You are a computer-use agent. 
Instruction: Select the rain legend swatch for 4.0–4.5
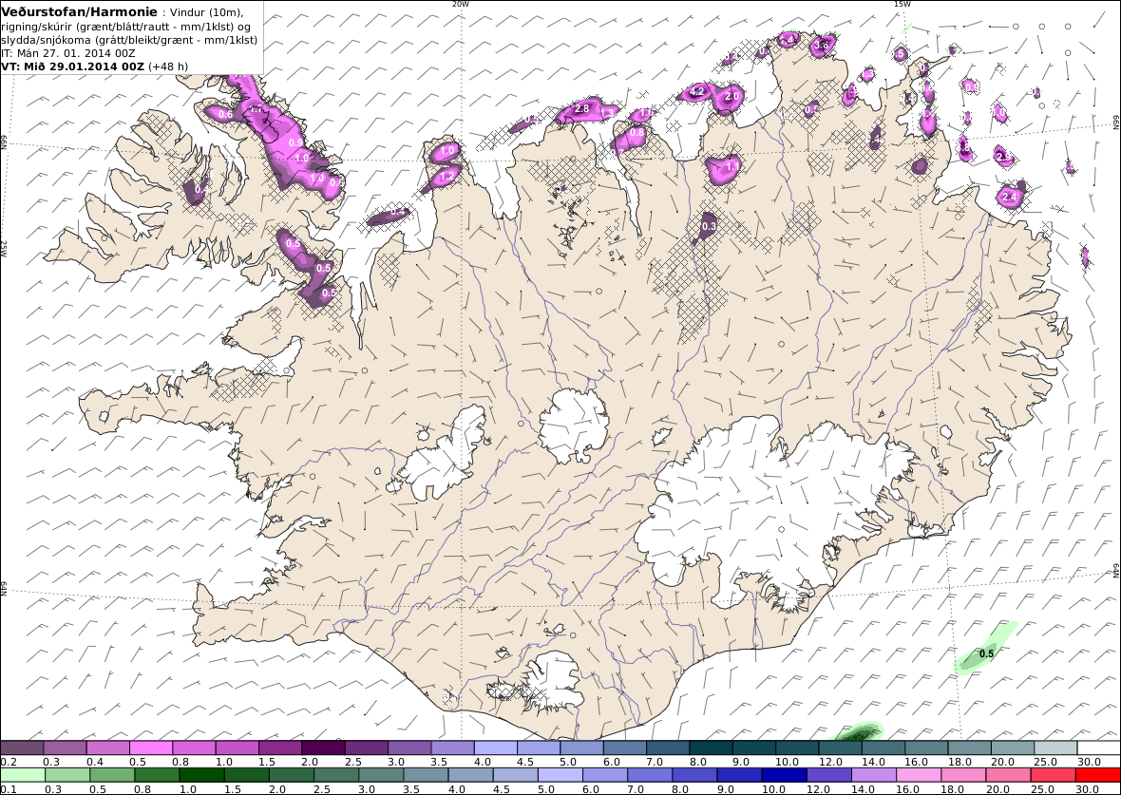point(470,775)
